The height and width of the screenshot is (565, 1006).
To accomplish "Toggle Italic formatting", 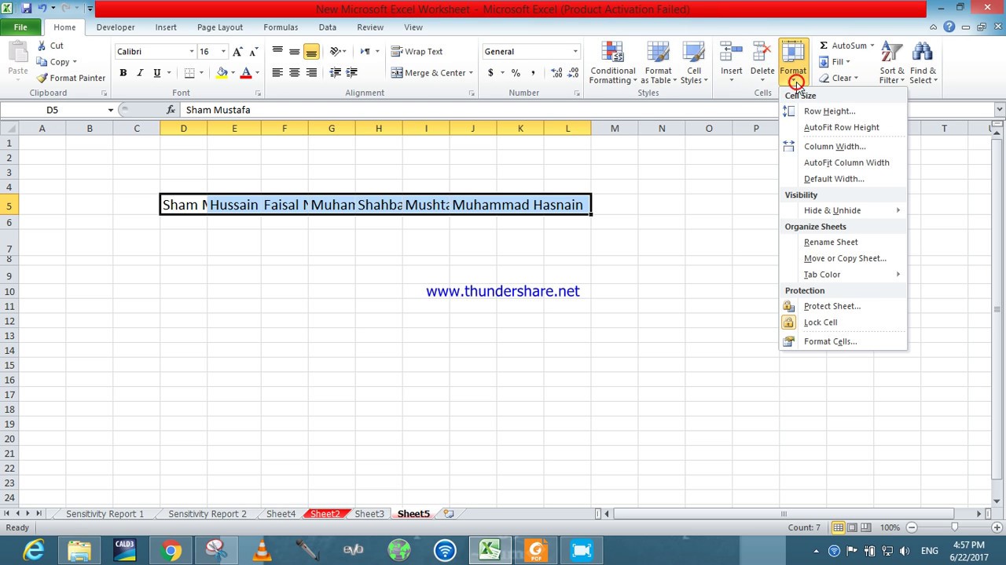I will [x=140, y=73].
